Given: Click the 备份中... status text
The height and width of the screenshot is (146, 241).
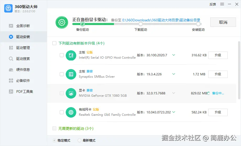Looking at the screenshot, I should (x=218, y=93).
